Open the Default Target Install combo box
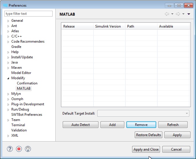The height and width of the screenshot is (159, 196). click(143, 113)
